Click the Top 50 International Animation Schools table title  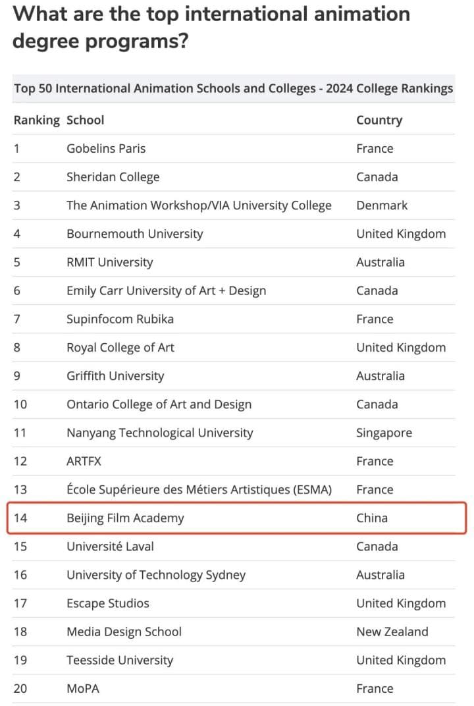point(233,88)
